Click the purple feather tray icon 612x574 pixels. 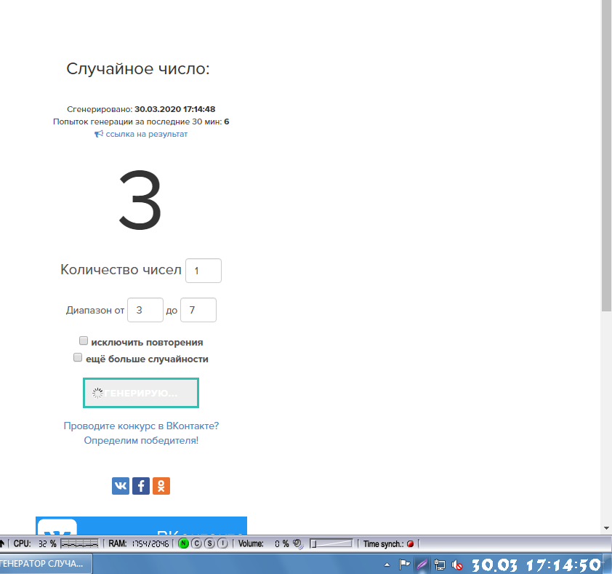click(x=422, y=565)
